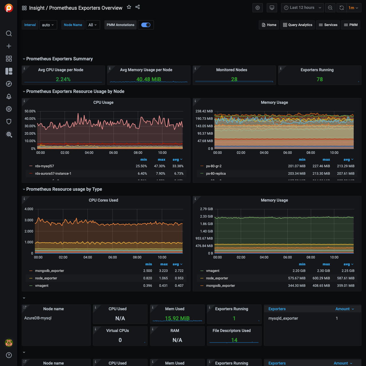Toggle rds-mysql57 series in CPU Usage legend
This screenshot has height=366, width=366.
pos(44,166)
